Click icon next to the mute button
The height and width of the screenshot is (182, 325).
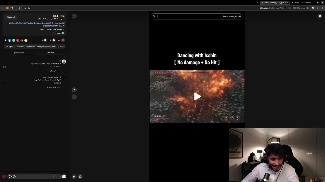tap(80, 177)
